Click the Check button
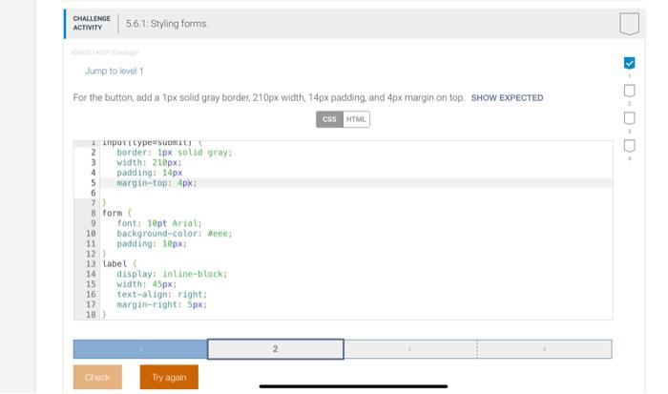 pos(97,377)
